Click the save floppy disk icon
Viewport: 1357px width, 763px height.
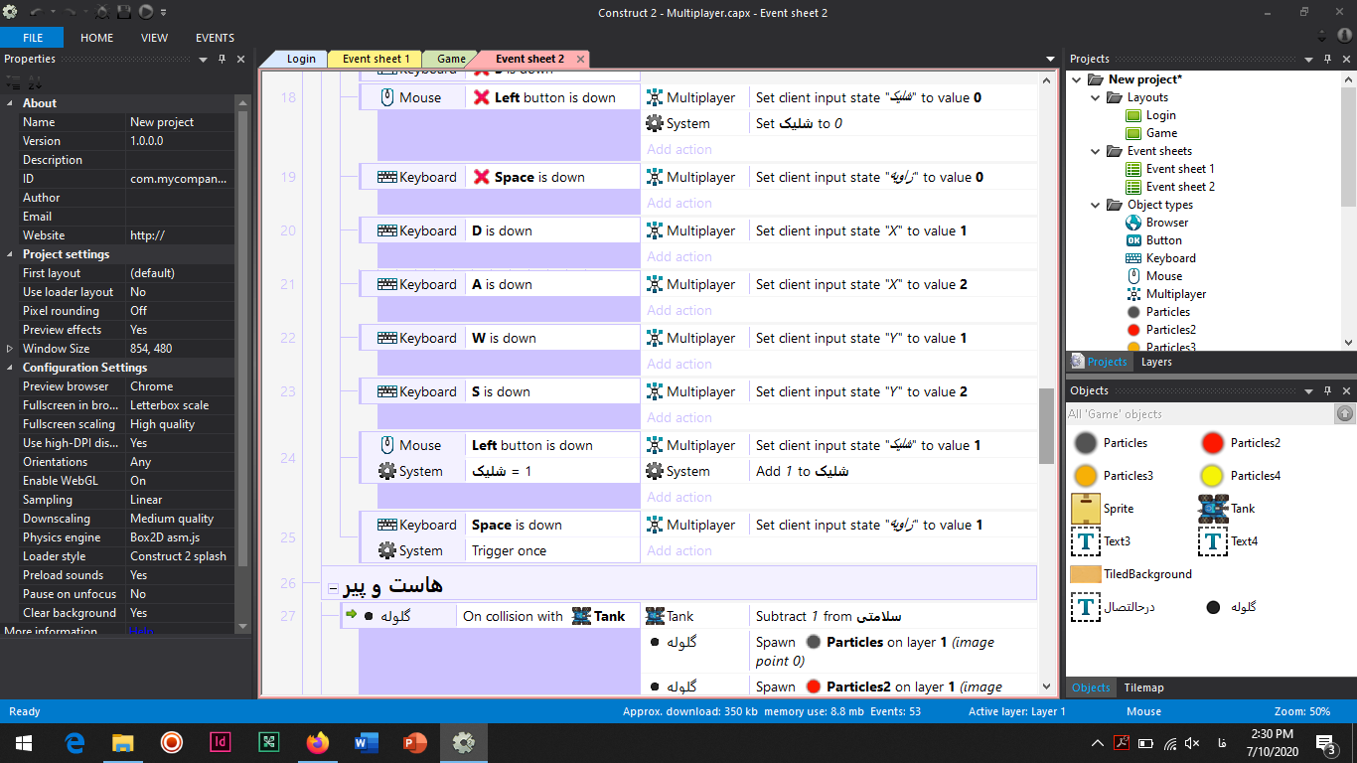(124, 13)
